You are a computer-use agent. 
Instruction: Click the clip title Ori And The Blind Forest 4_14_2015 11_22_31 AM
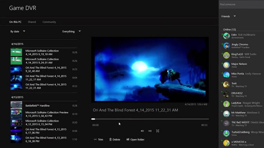[135, 110]
